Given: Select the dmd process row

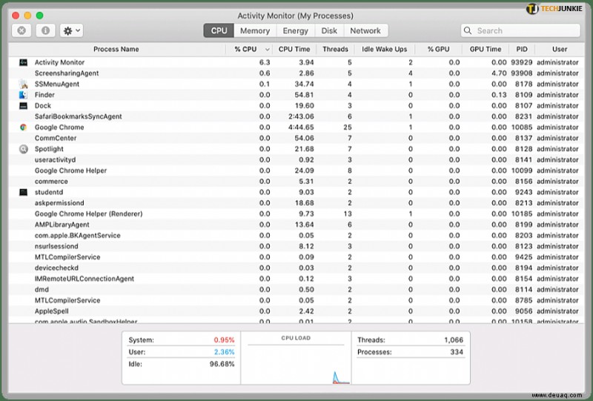Looking at the screenshot, I should click(296, 290).
